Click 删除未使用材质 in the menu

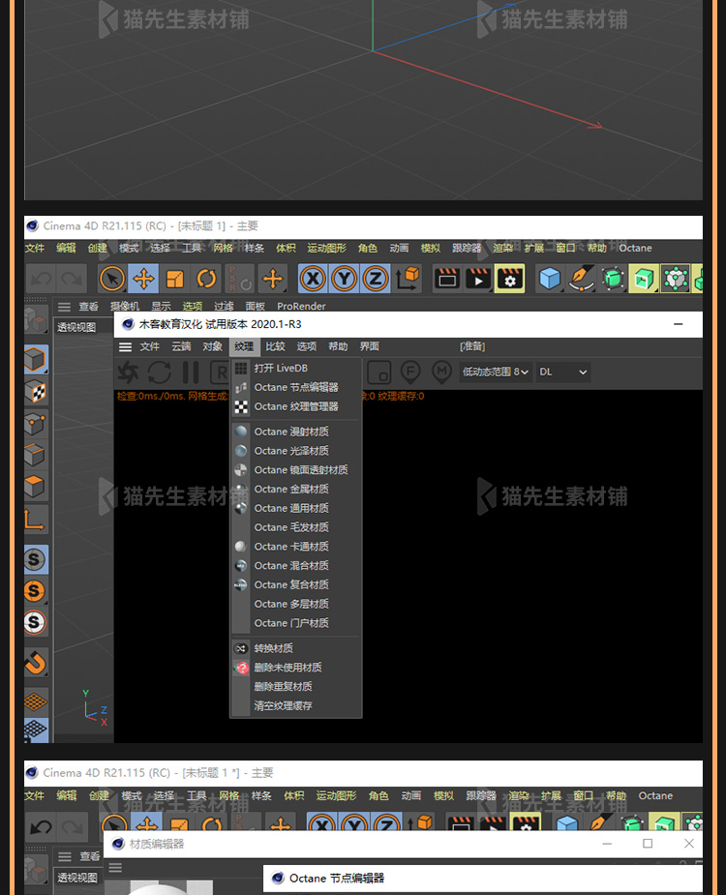pyautogui.click(x=287, y=668)
